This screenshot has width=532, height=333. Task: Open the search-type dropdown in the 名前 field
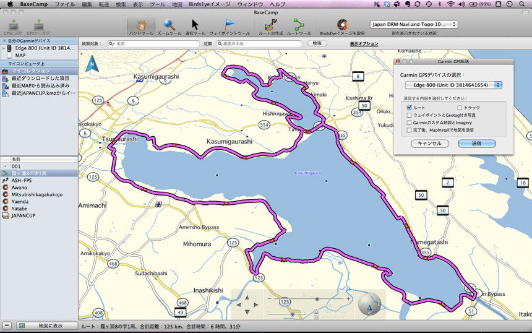111,44
